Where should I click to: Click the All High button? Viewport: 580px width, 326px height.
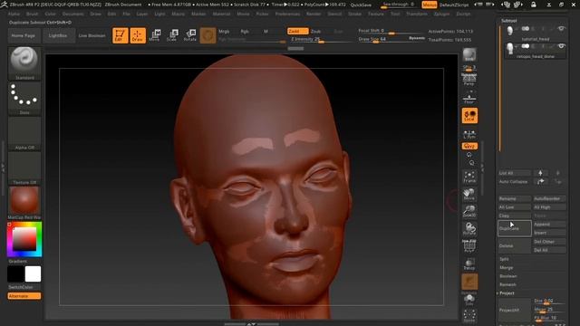click(549, 207)
